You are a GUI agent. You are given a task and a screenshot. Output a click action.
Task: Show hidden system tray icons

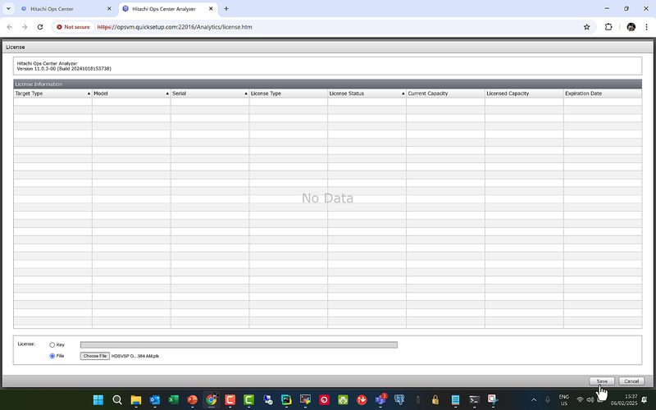click(x=534, y=400)
